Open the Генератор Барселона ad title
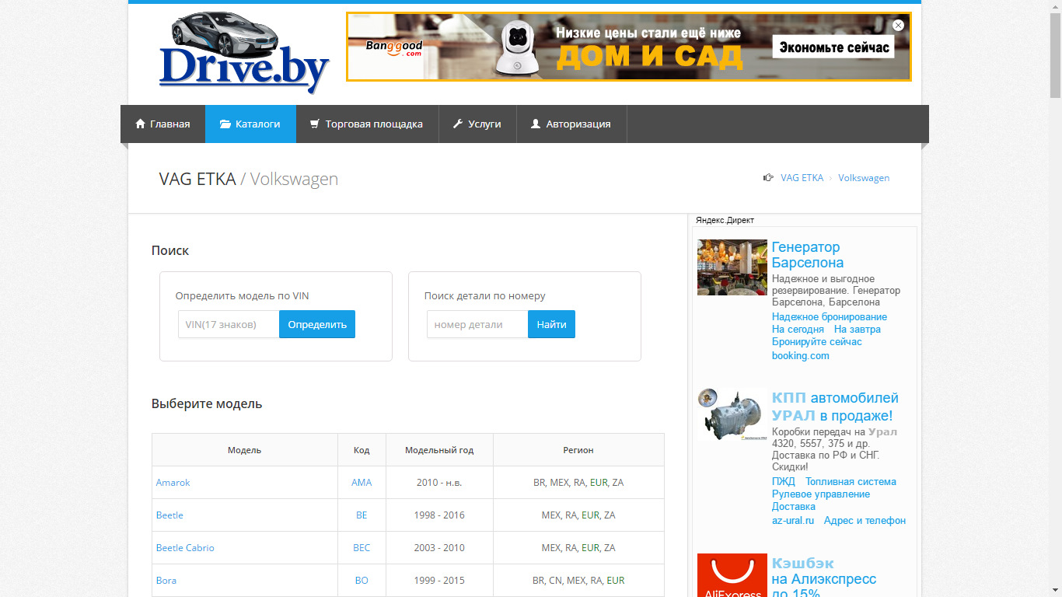Viewport: 1062px width, 597px height. coord(808,255)
